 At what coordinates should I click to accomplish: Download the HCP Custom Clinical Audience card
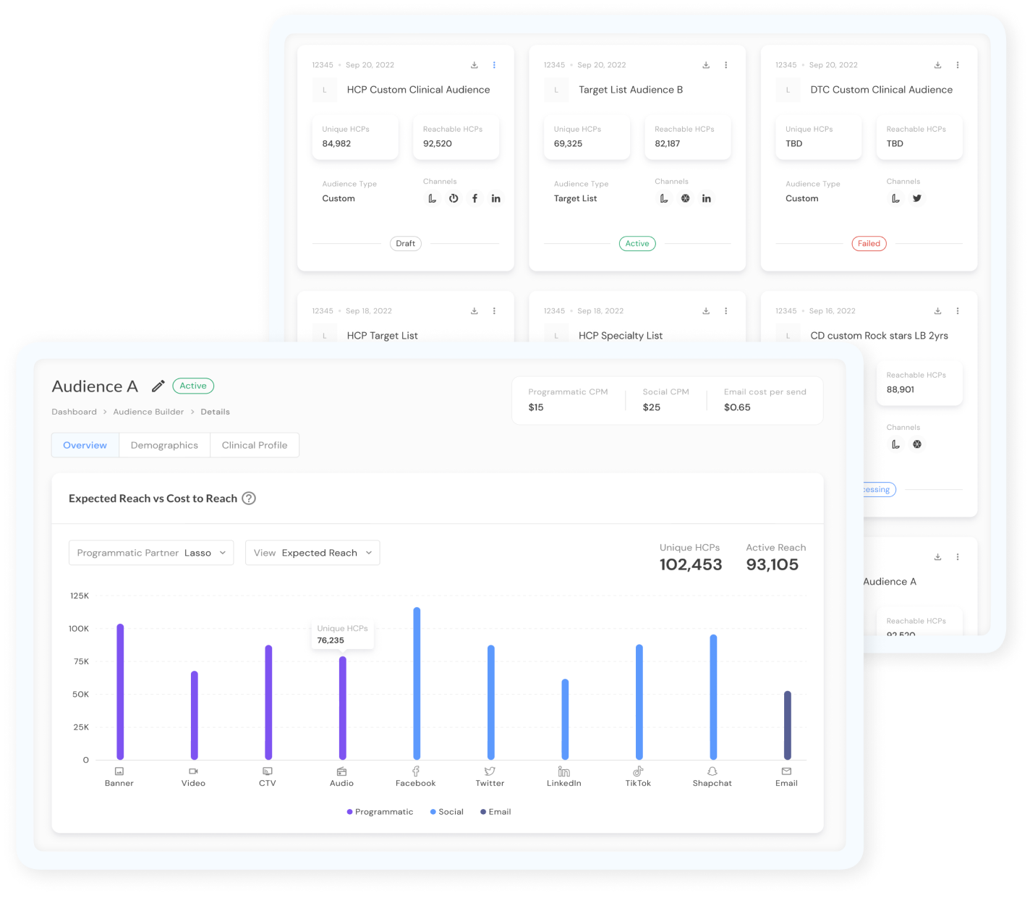click(x=474, y=65)
